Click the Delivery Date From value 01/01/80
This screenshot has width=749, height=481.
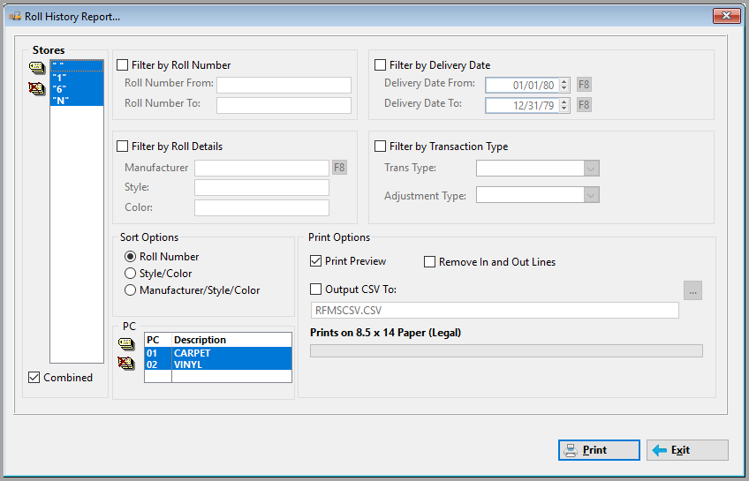point(533,86)
